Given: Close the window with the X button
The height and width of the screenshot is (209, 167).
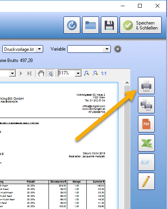Looking at the screenshot, I should click(157, 6).
